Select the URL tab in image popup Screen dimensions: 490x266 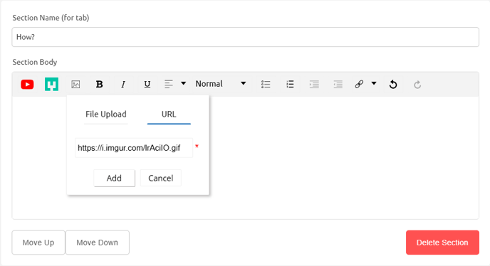(169, 115)
